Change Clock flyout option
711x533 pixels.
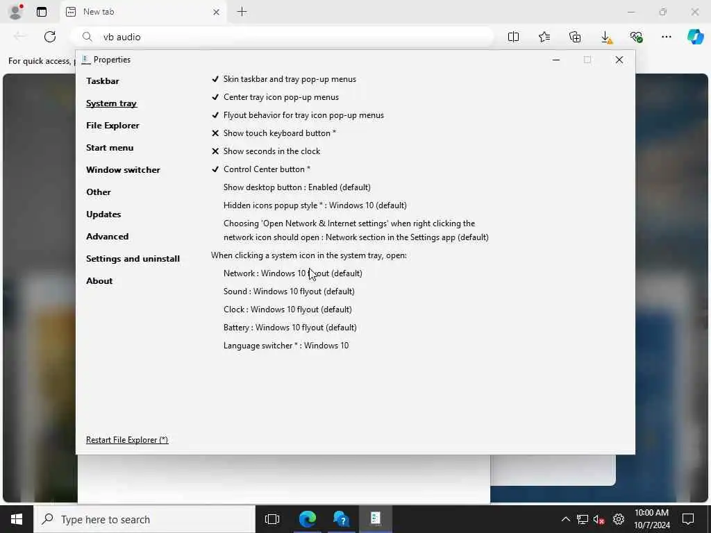click(287, 310)
